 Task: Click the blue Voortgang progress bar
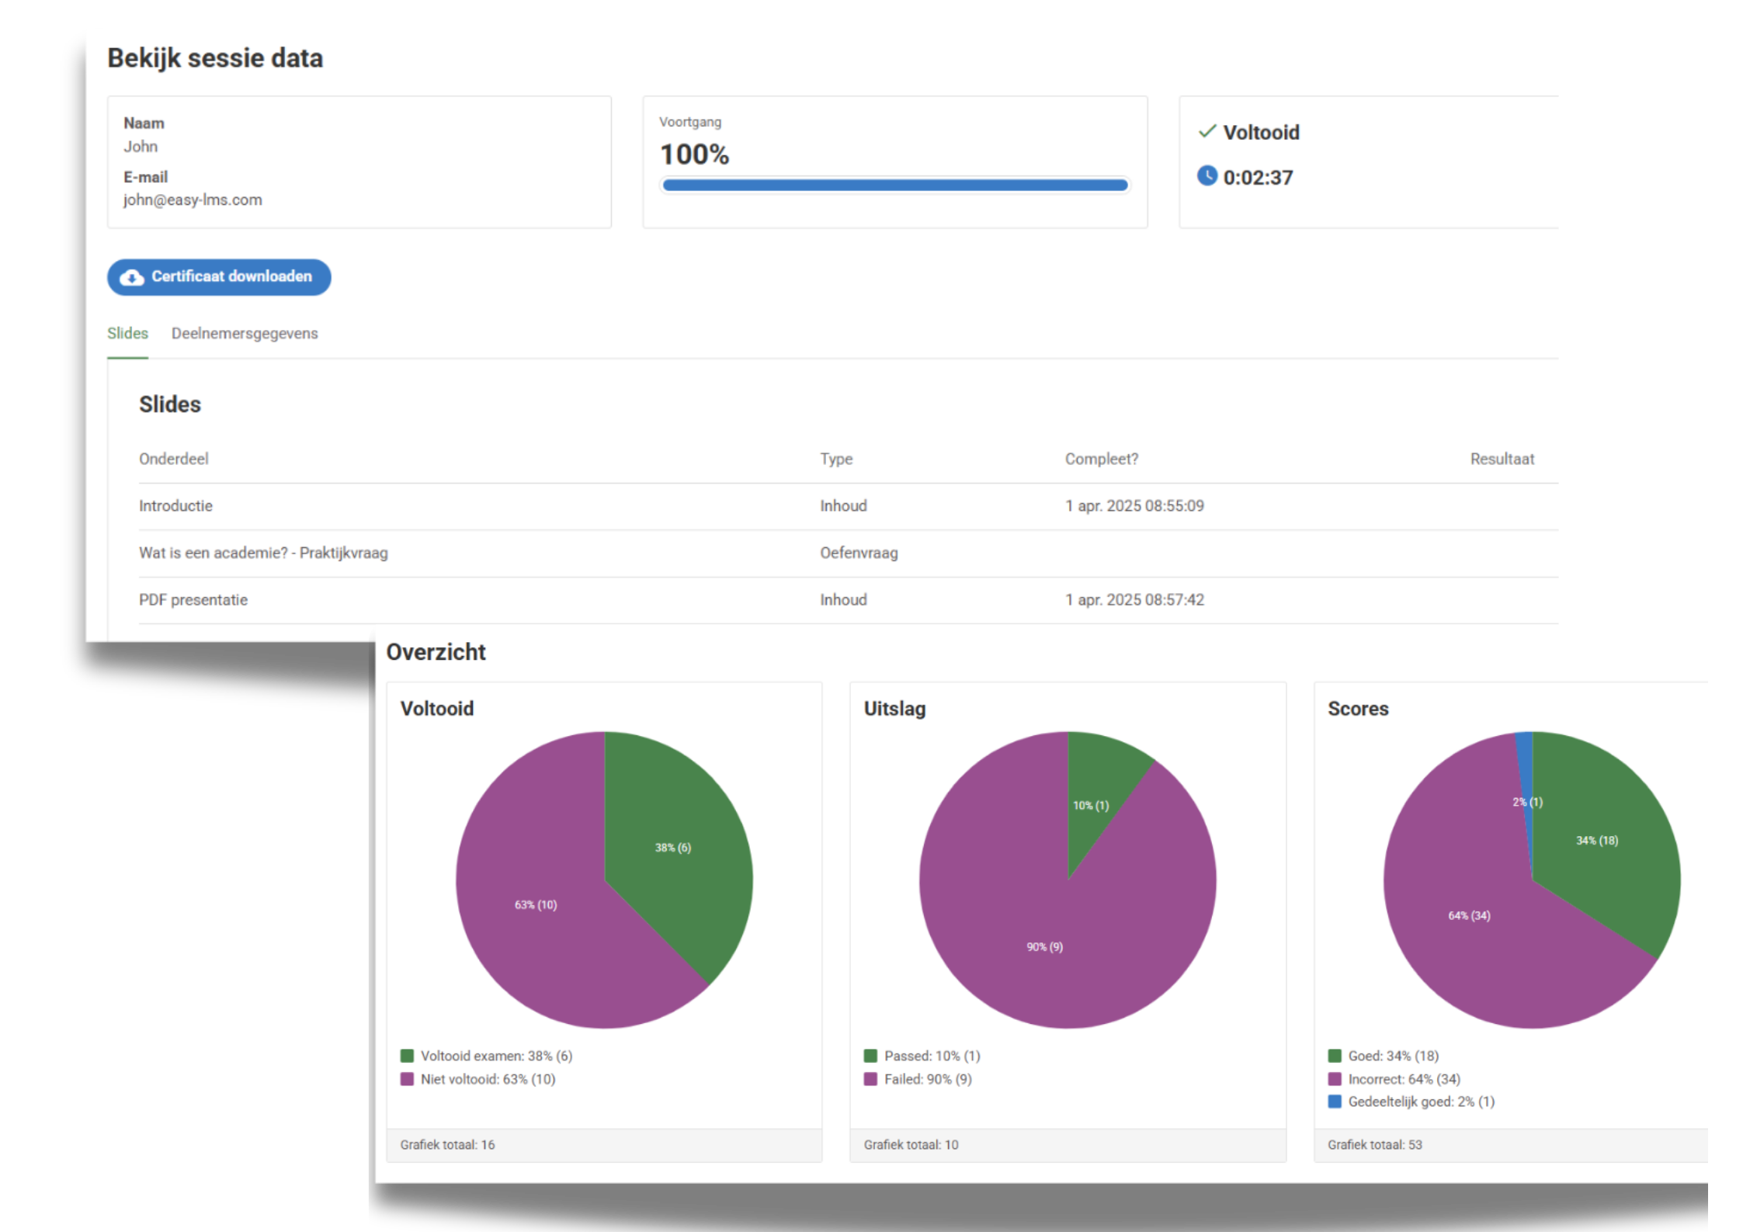point(894,185)
